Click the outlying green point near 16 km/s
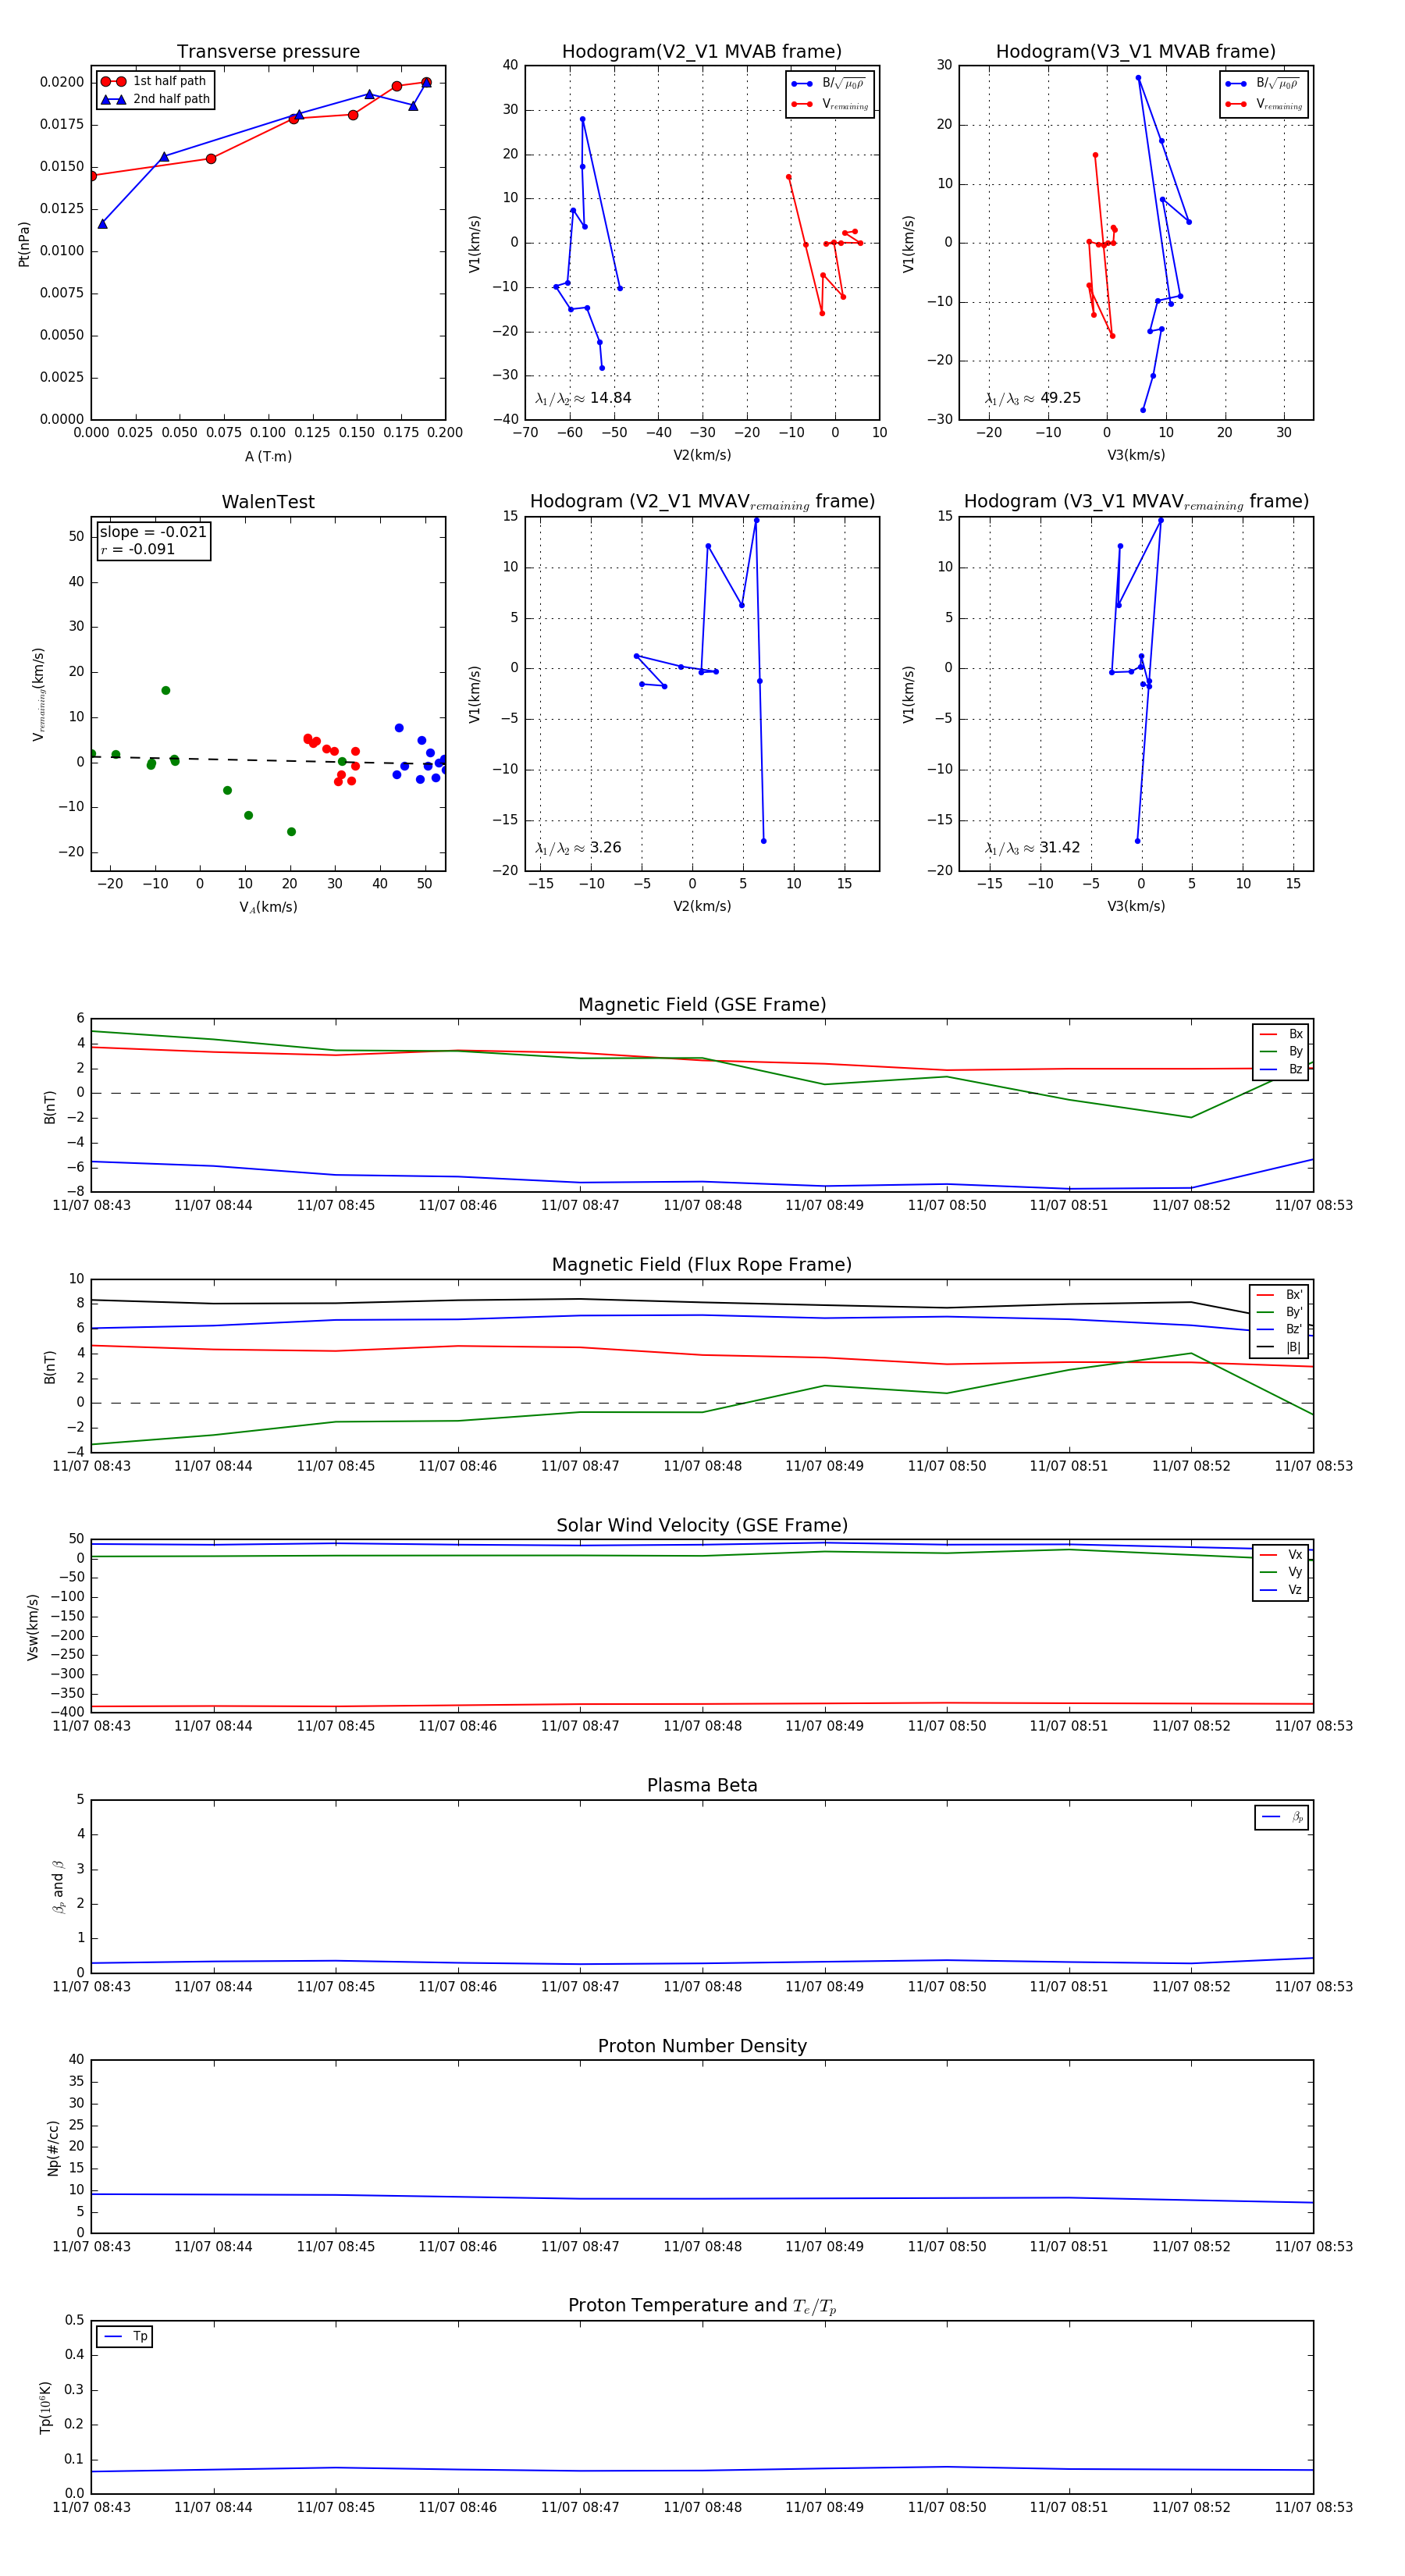This screenshot has height=2576, width=1405. click(x=166, y=691)
